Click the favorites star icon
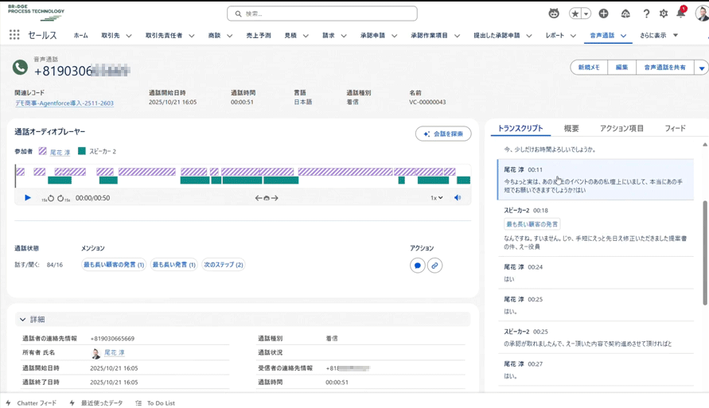Image resolution: width=709 pixels, height=408 pixels. point(575,14)
